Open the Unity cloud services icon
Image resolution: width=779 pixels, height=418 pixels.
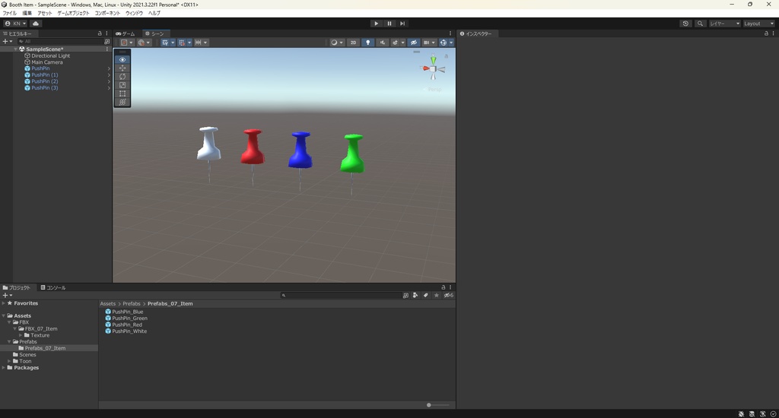(36, 24)
